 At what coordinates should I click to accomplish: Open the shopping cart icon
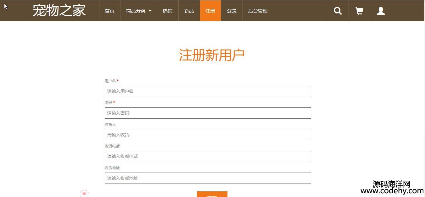point(359,11)
